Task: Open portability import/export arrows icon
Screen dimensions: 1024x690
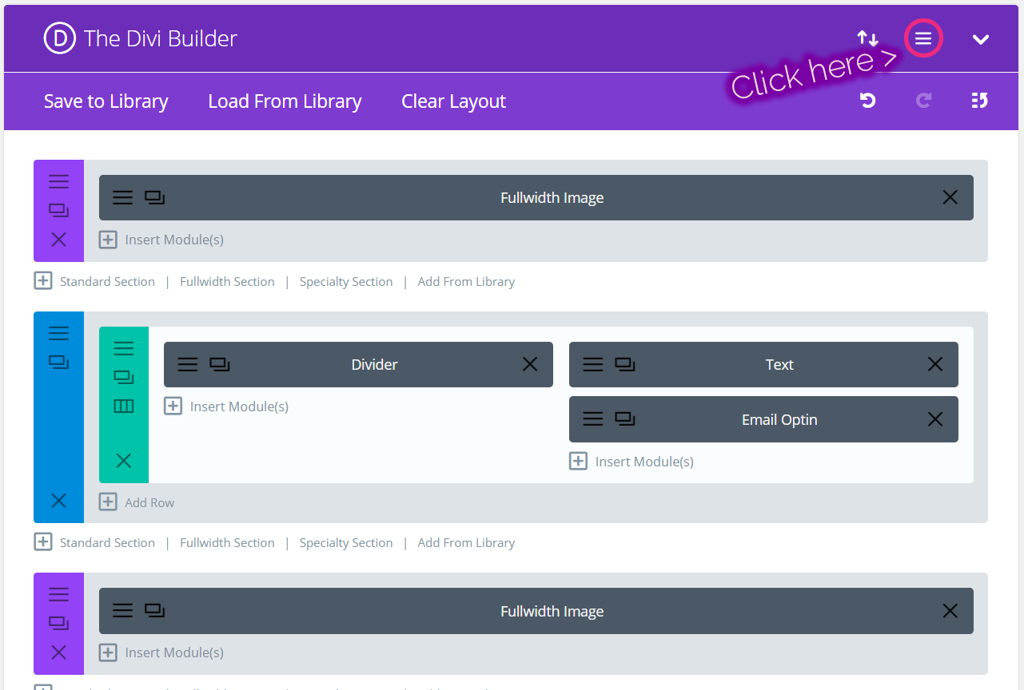Action: pos(867,38)
